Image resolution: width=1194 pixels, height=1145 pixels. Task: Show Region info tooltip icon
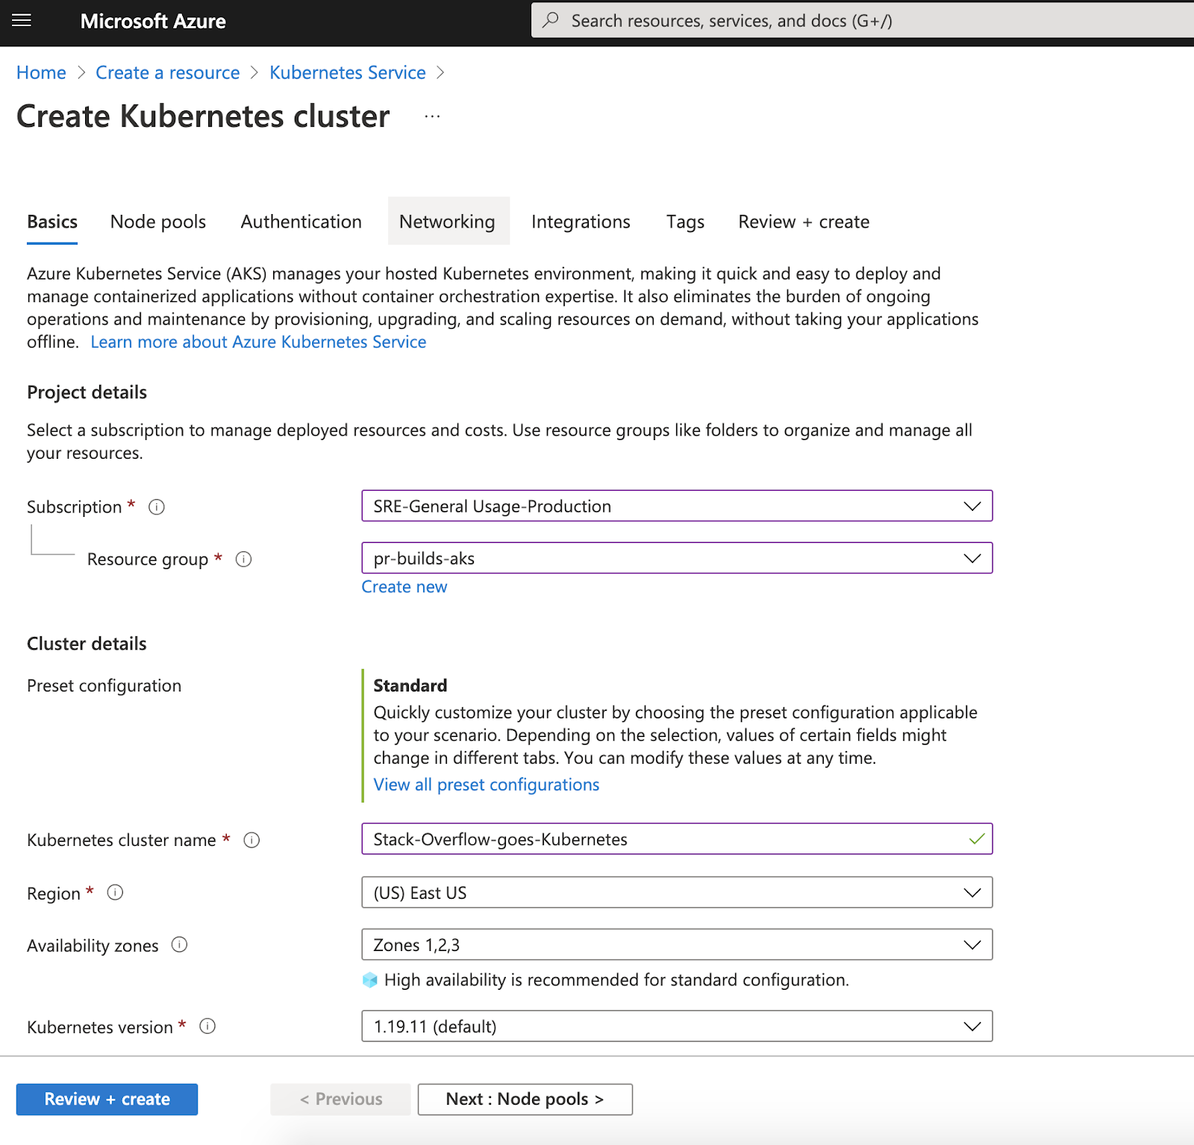(115, 892)
